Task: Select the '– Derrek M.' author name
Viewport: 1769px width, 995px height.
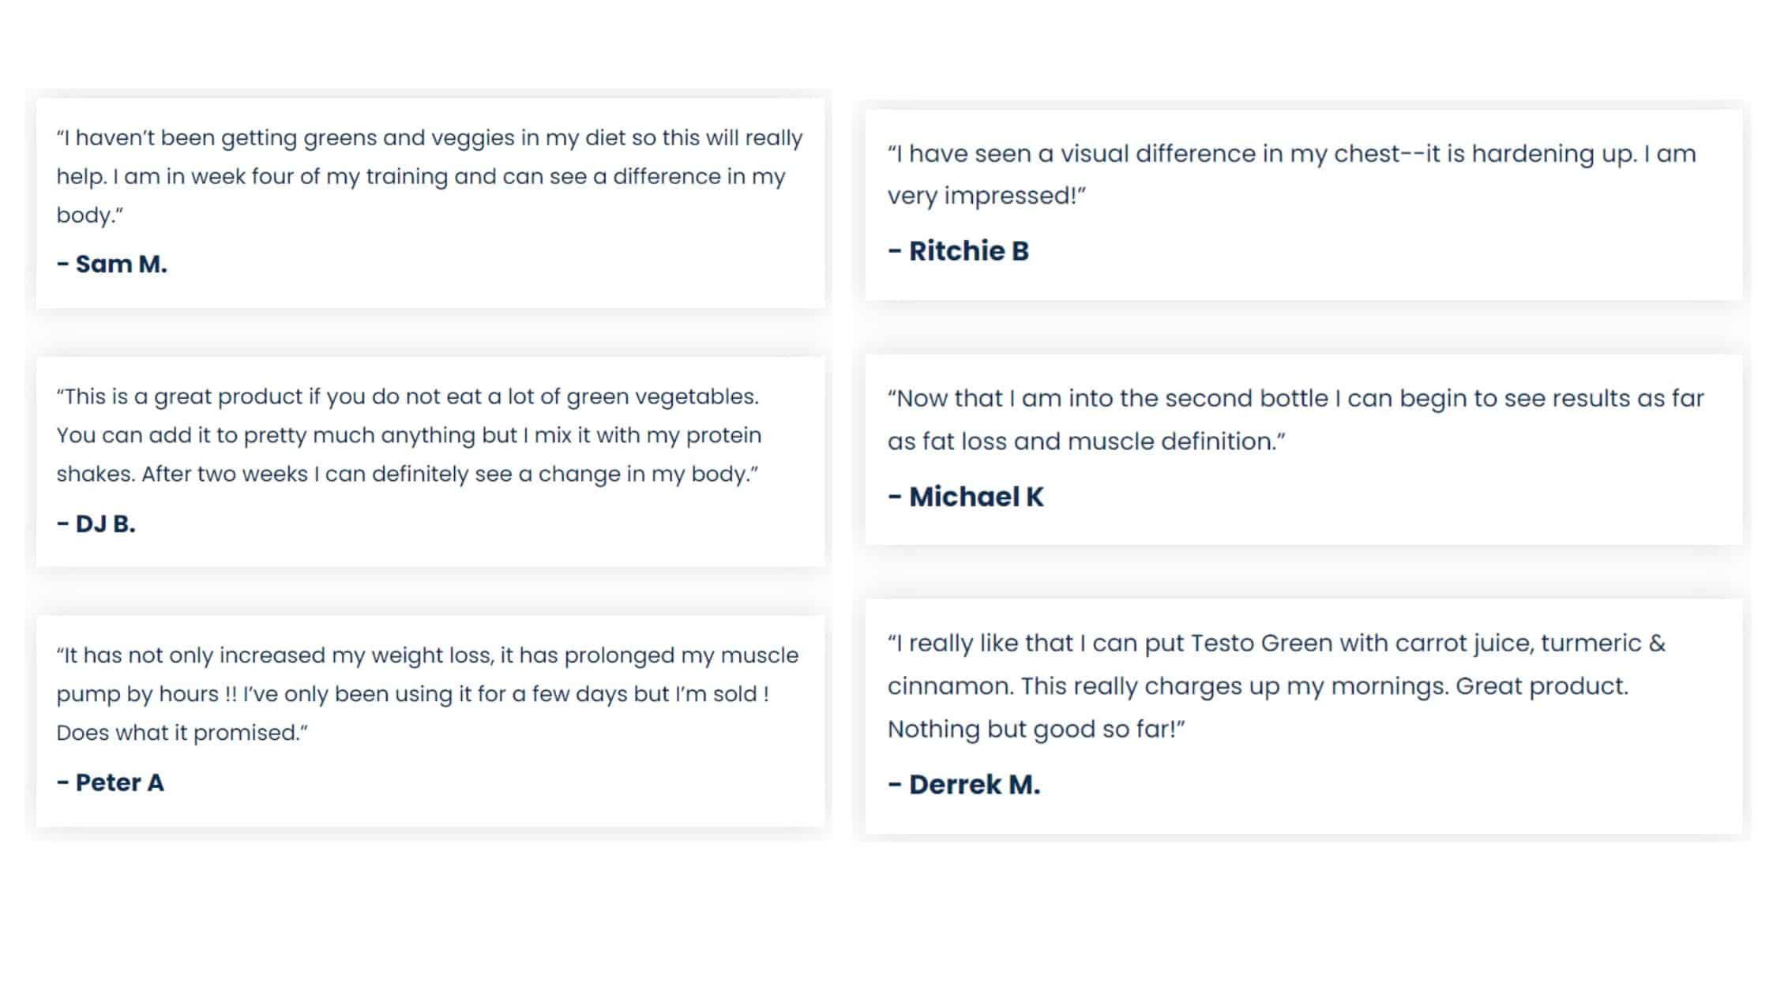Action: (963, 784)
